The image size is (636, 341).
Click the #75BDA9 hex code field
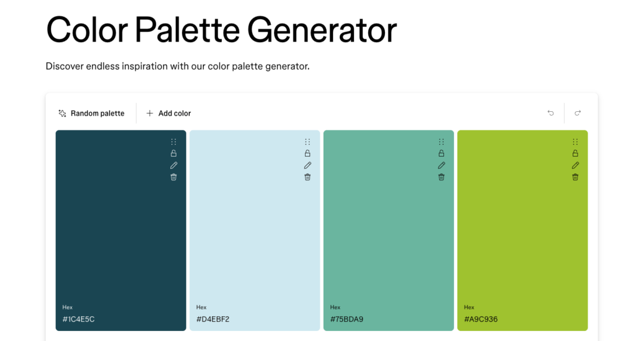347,319
